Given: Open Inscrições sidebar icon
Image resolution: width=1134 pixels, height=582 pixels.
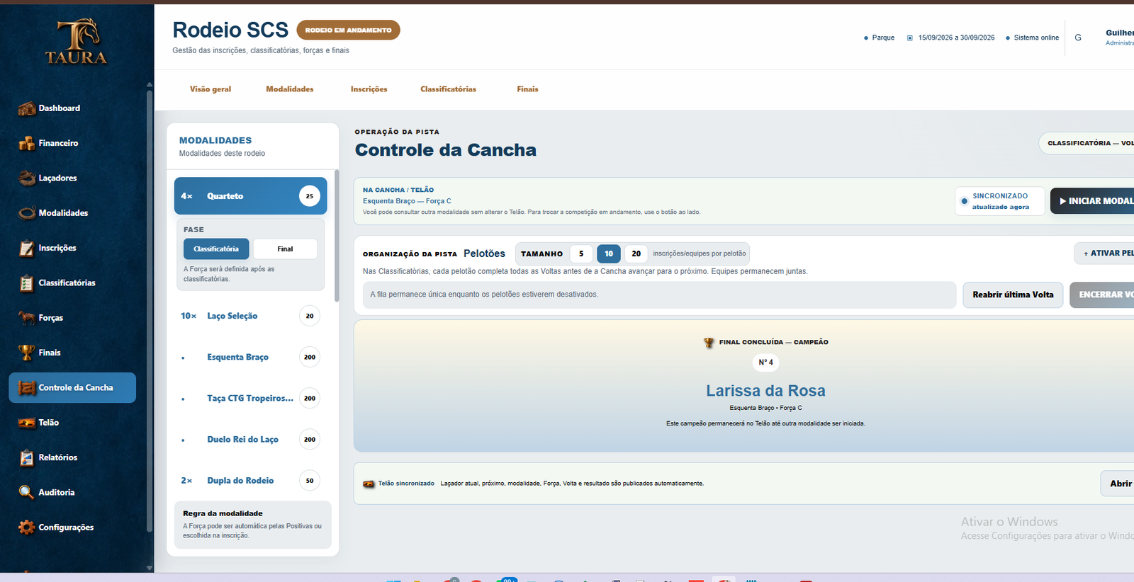Looking at the screenshot, I should coord(27,248).
